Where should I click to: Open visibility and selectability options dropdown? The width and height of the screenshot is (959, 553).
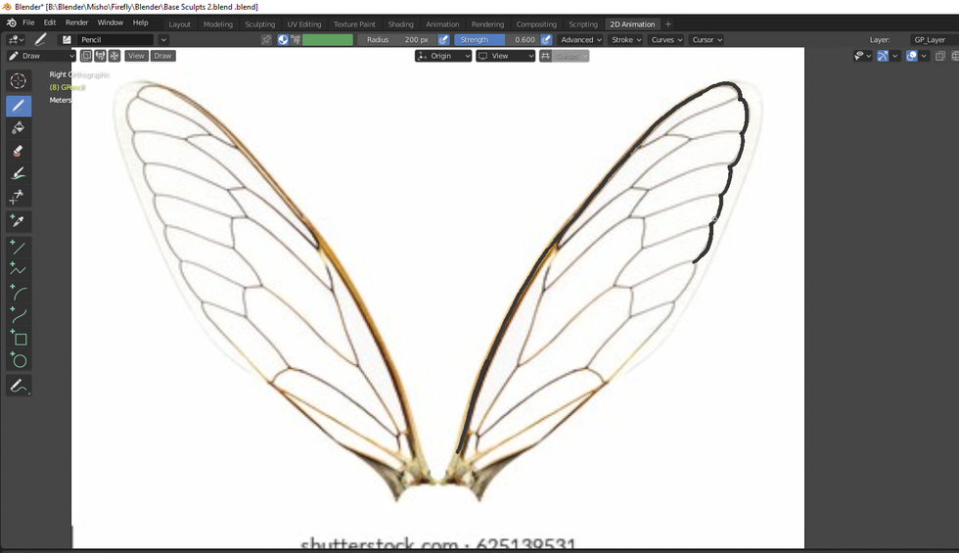862,56
